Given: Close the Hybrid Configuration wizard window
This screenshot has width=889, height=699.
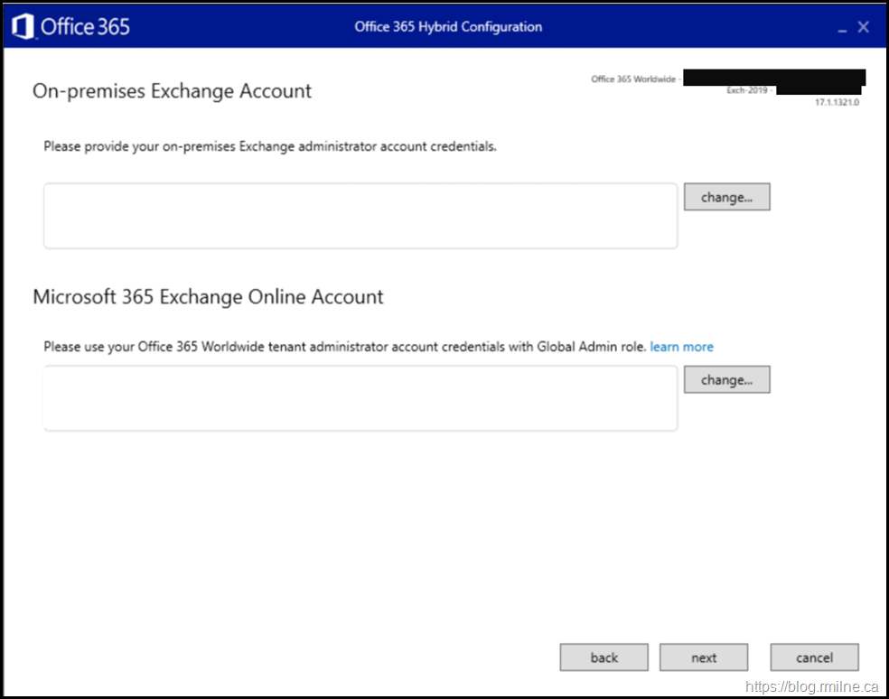Looking at the screenshot, I should click(x=864, y=27).
